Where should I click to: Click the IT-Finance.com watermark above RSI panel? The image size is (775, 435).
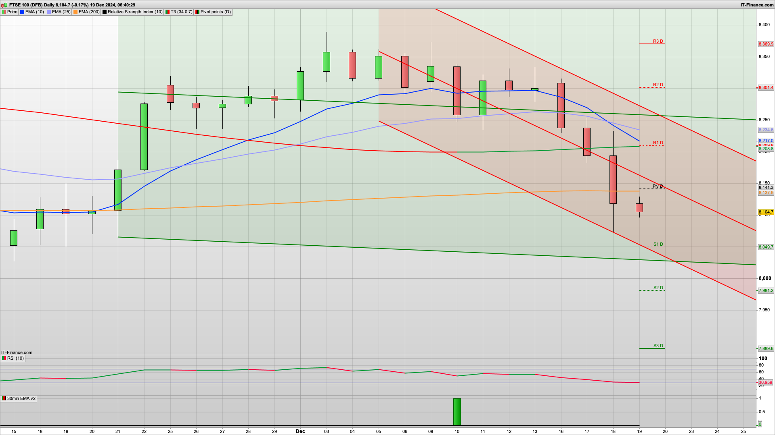[x=17, y=352]
